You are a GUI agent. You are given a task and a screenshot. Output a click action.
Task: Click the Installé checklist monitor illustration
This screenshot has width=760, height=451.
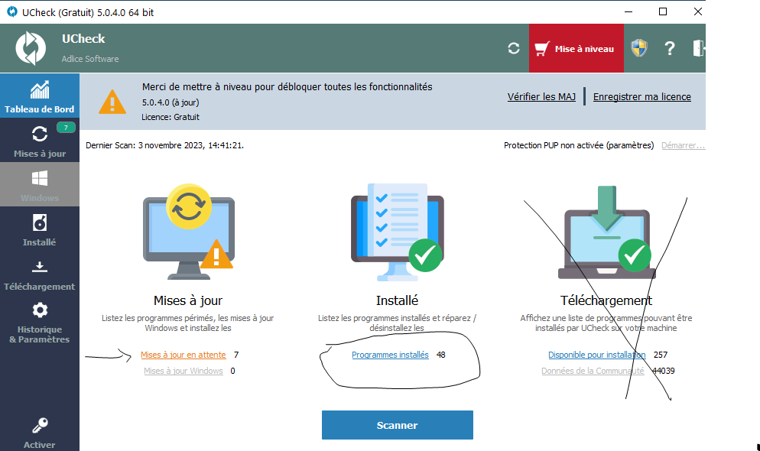(398, 232)
